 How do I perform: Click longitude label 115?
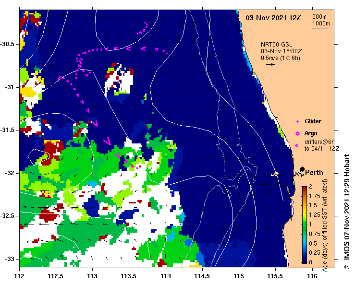[x=239, y=276]
